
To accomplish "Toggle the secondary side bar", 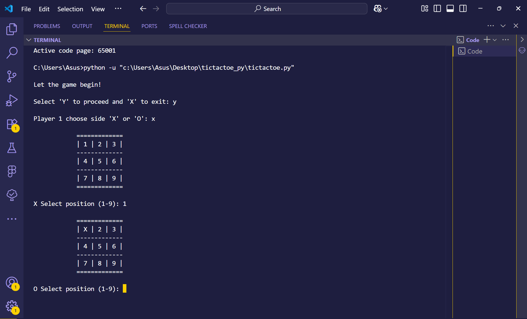I will point(463,9).
